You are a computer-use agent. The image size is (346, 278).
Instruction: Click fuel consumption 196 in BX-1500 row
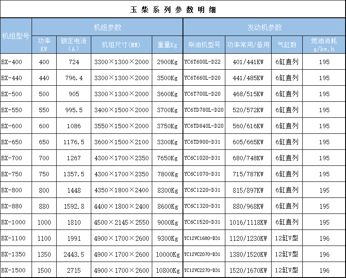(x=324, y=270)
